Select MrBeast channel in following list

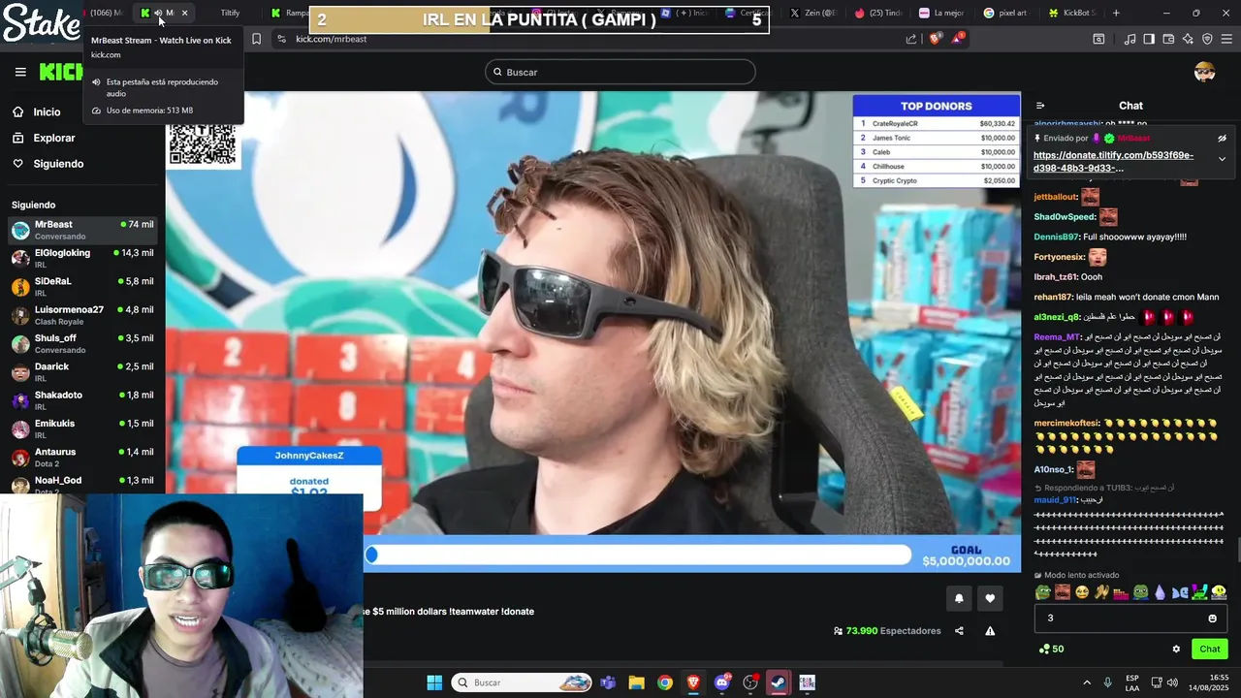tap(82, 230)
